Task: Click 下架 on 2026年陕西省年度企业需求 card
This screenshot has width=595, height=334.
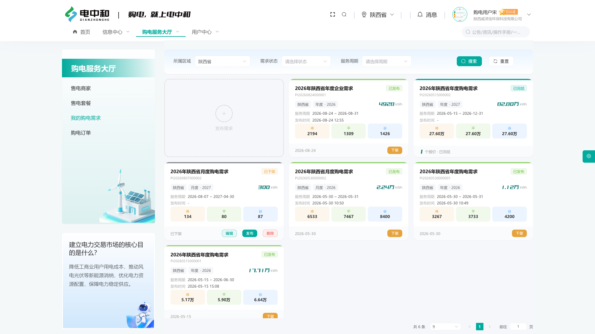Action: (x=395, y=150)
